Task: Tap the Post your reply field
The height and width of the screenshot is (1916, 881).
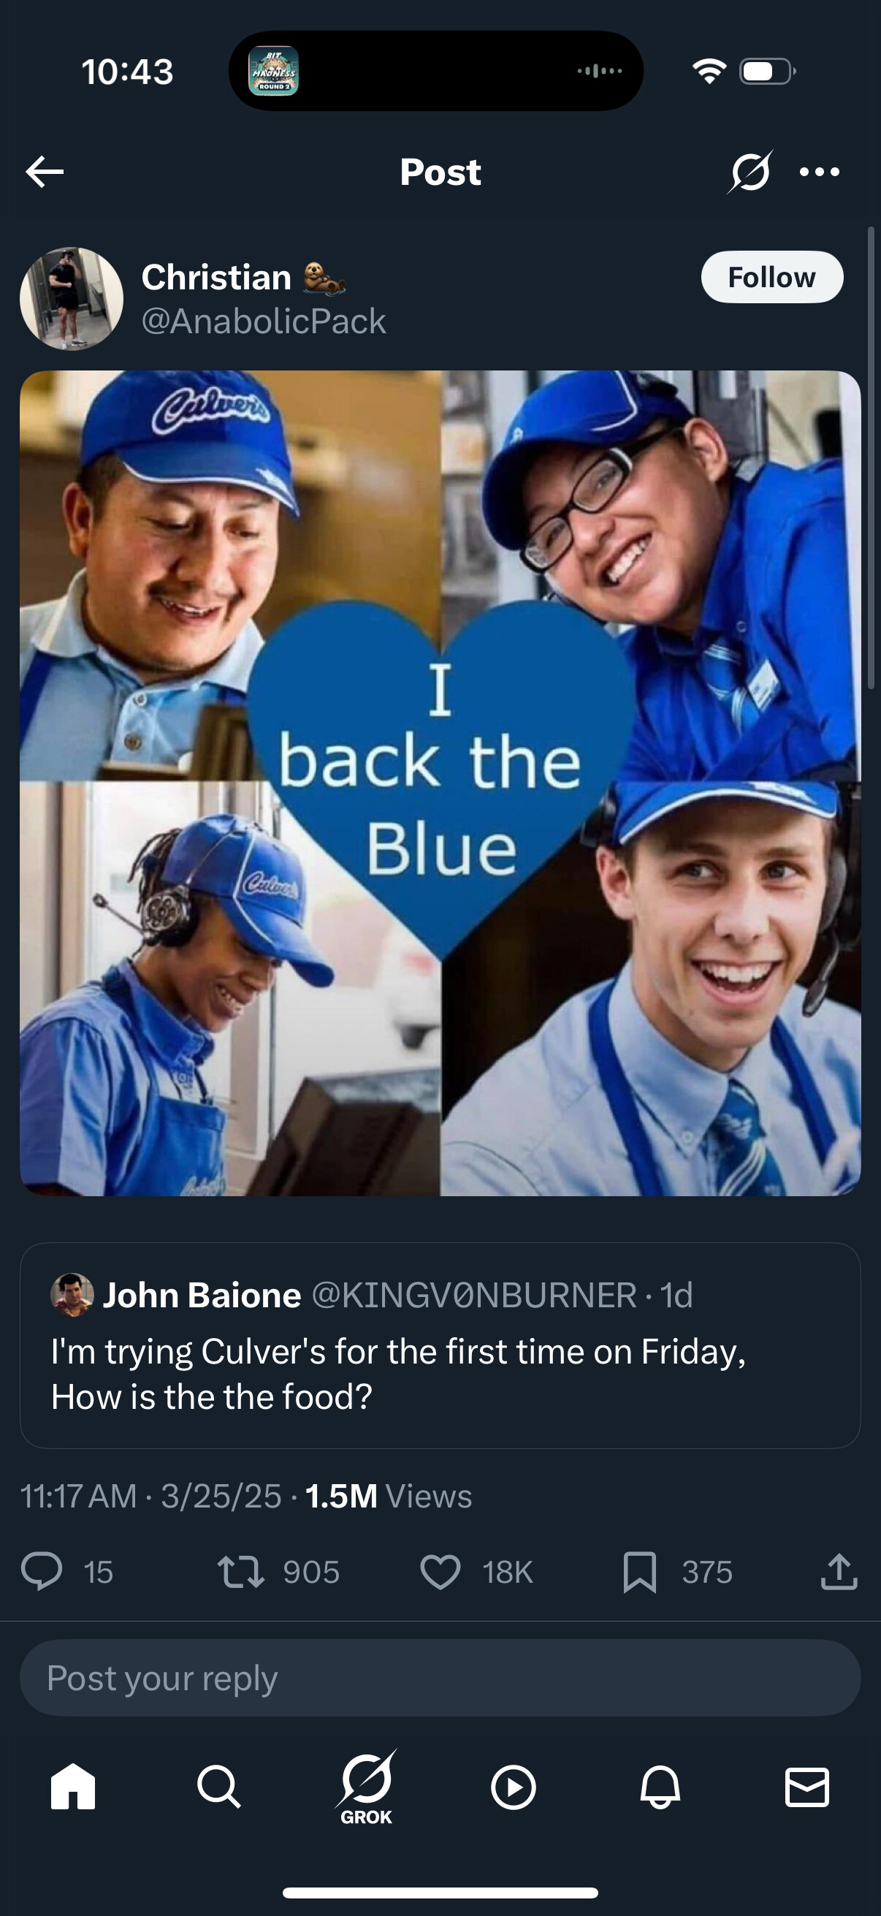Action: pos(440,1678)
